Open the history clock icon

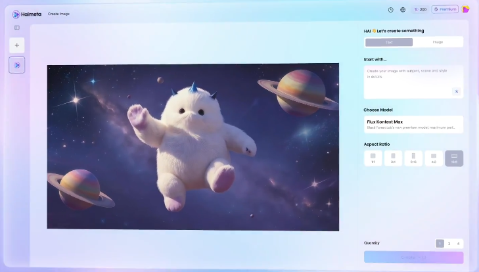tap(391, 10)
